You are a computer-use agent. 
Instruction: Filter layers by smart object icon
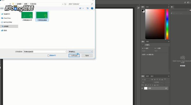click(162, 79)
